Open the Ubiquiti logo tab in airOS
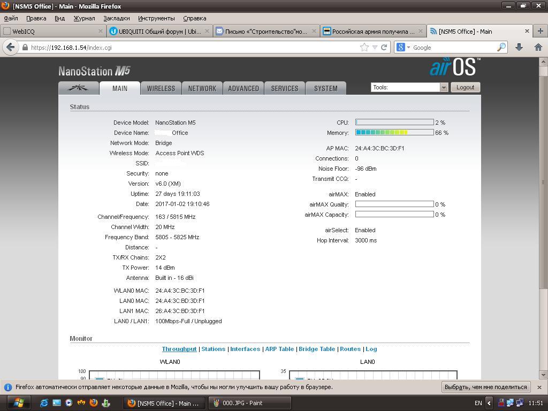This screenshot has height=411, width=548. (78, 88)
